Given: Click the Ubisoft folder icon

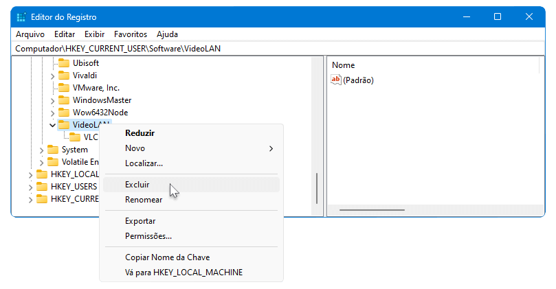Looking at the screenshot, I should click(64, 63).
